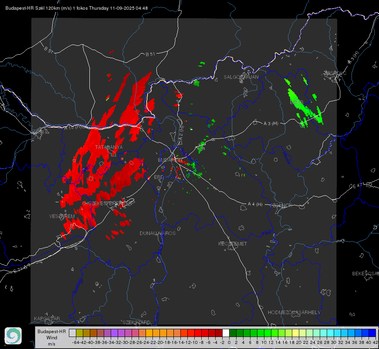Image resolution: width=379 pixels, height=349 pixels.
Task: Pick the yellow swatch between 18 and 20
Action: [x=296, y=333]
